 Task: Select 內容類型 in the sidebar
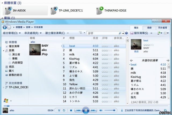tap(17, 62)
